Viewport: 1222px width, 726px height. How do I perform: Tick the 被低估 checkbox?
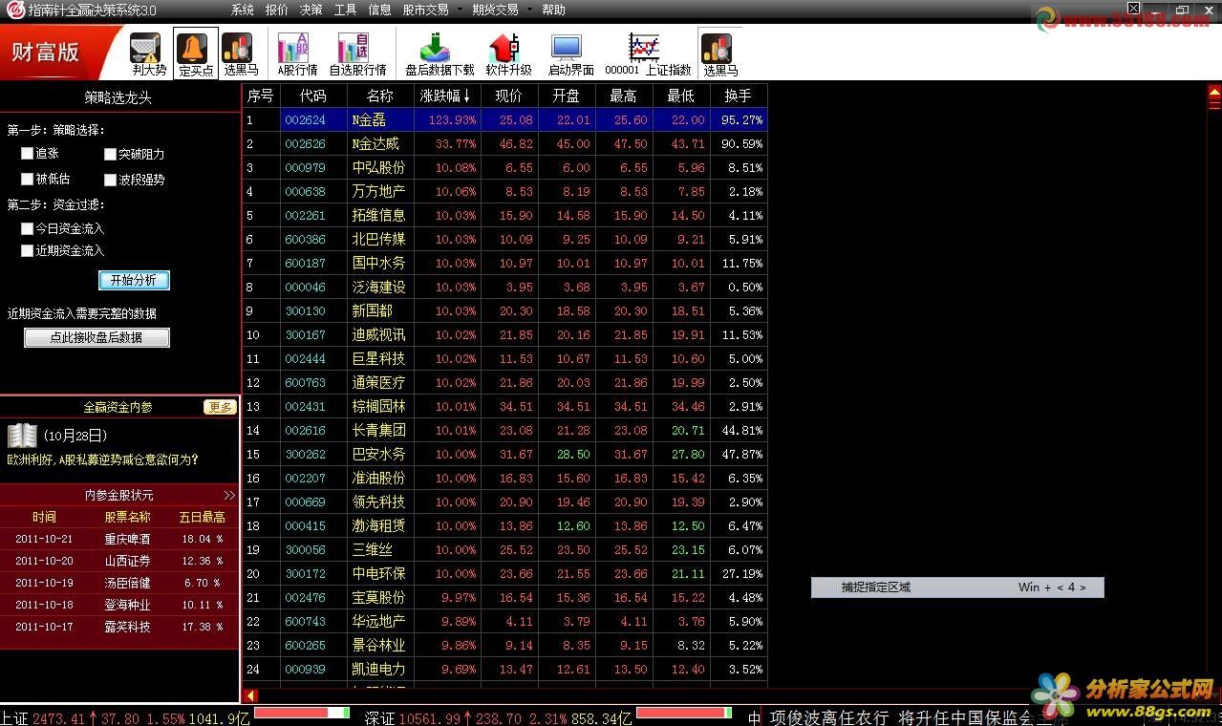[27, 179]
